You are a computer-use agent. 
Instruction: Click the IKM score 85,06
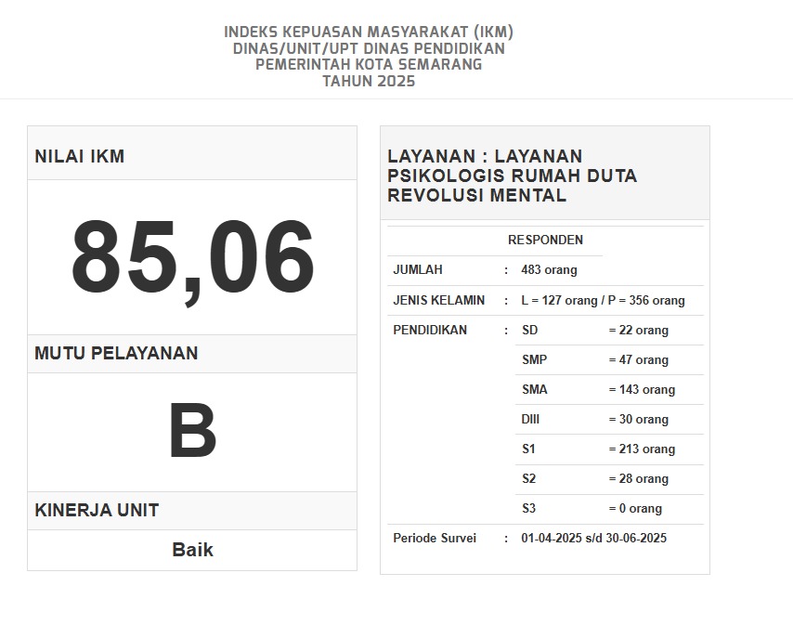pyautogui.click(x=192, y=259)
